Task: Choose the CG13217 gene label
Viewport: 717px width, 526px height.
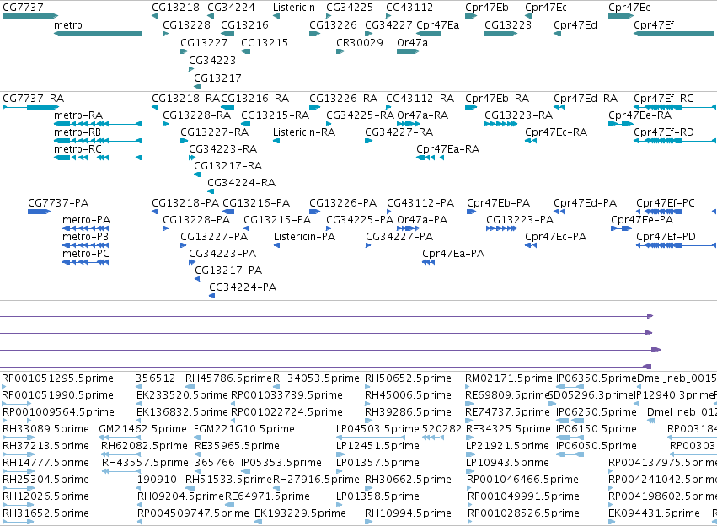Action: pos(217,78)
